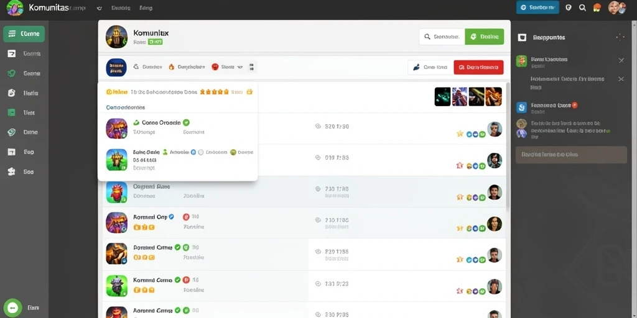This screenshot has width=637, height=318.
Task: Click the clock icon beside 'S20 1:90'
Action: (318, 126)
